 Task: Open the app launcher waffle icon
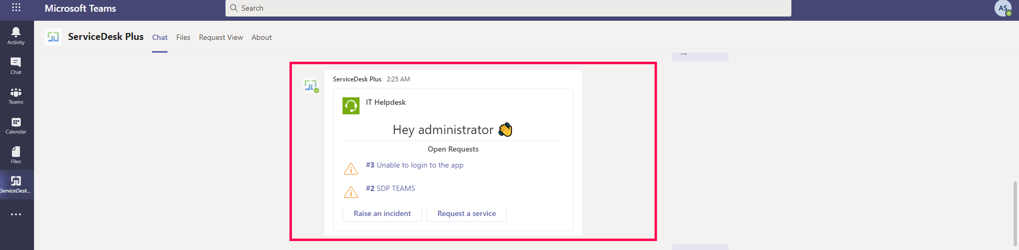(16, 7)
